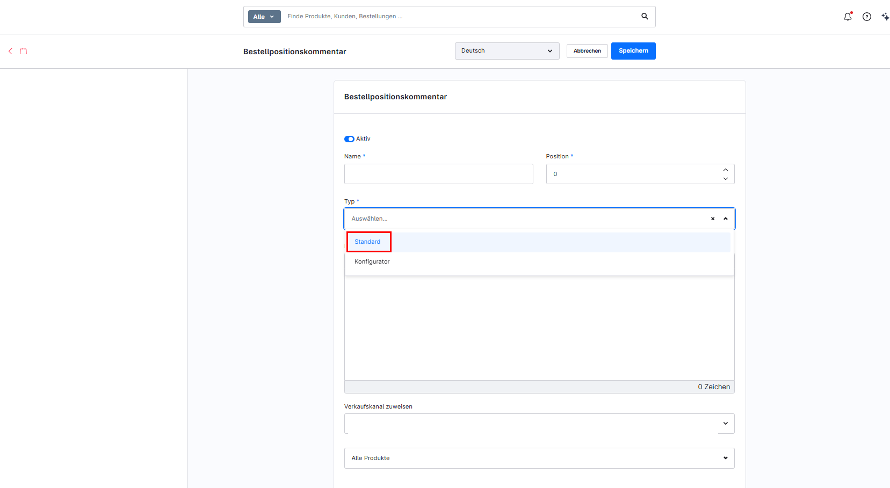Click the '0 Zeichen' character counter

714,387
